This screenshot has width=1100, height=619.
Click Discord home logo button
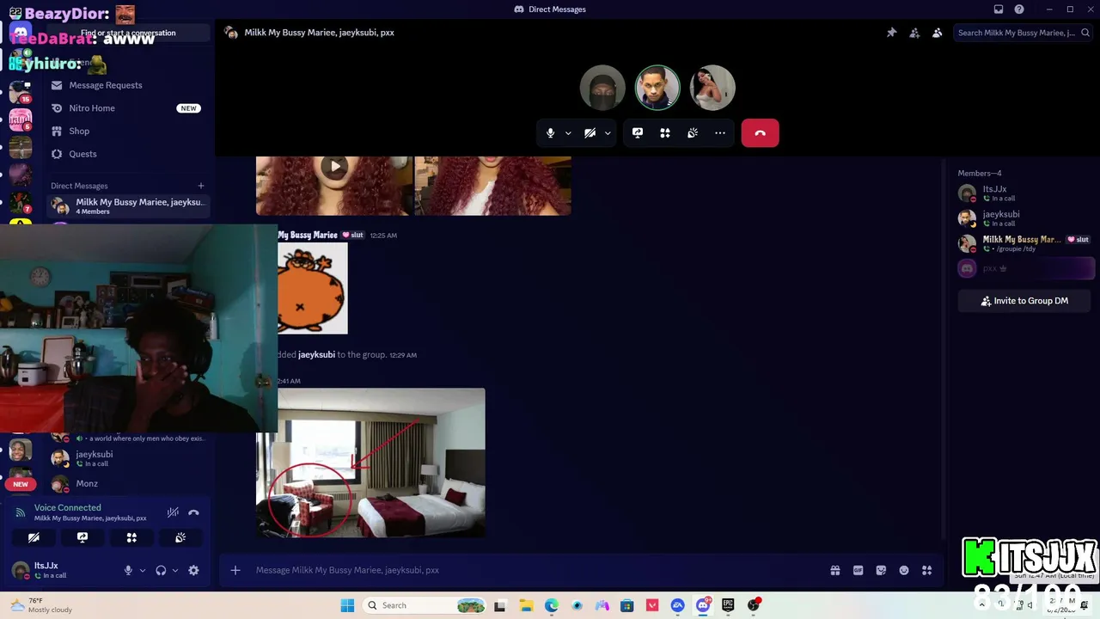coord(21,33)
